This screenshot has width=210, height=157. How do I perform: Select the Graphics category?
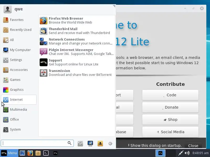pyautogui.click(x=19, y=90)
